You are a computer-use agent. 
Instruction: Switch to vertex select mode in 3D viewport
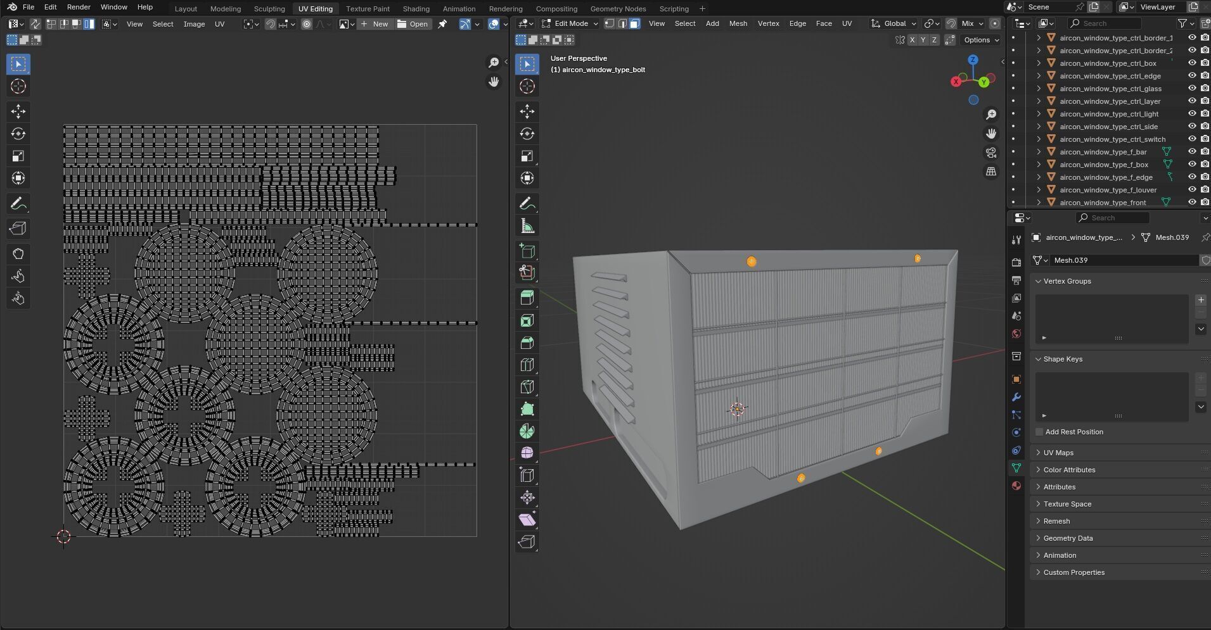click(610, 23)
